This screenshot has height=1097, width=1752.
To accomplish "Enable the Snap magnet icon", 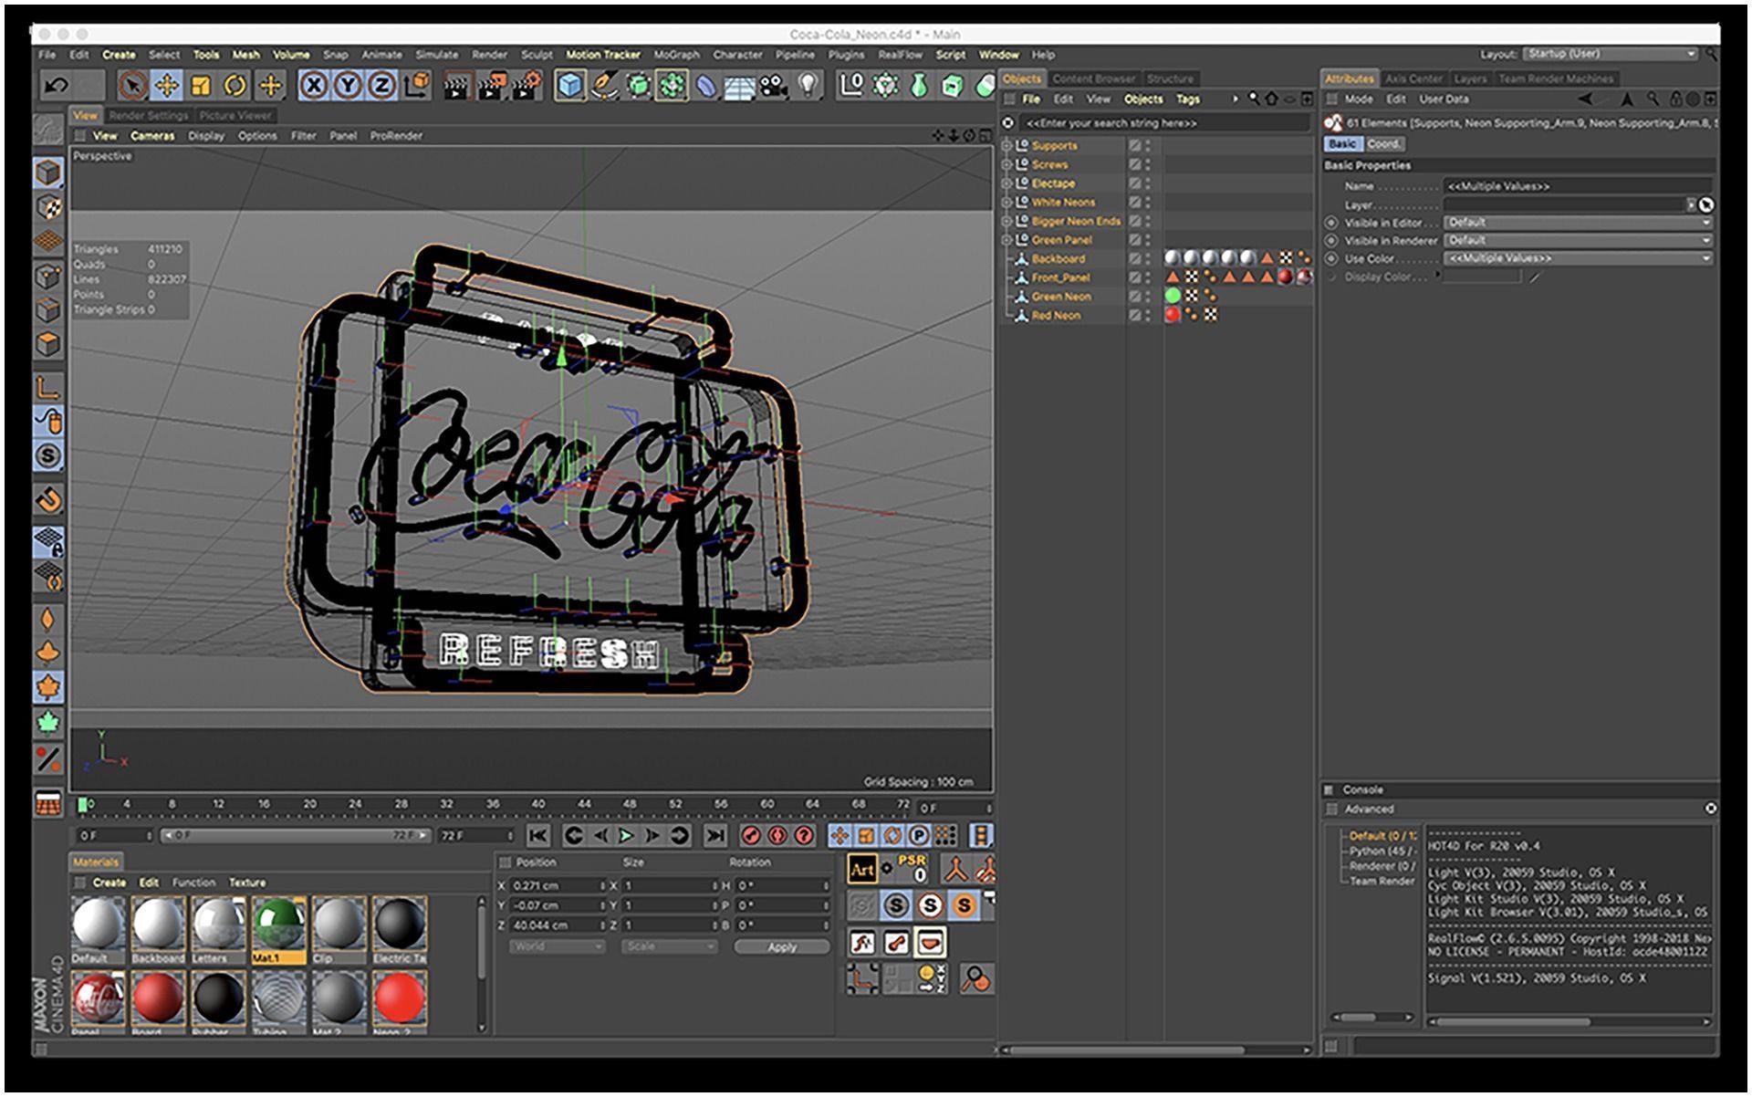I will click(x=48, y=499).
